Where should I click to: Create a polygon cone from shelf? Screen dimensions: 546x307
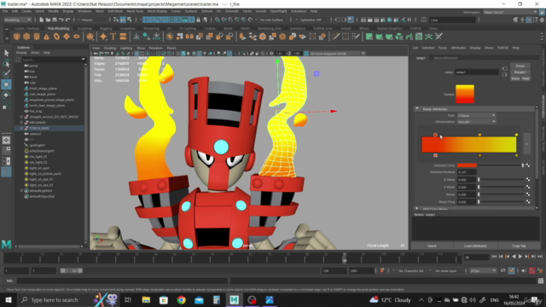coord(46,37)
